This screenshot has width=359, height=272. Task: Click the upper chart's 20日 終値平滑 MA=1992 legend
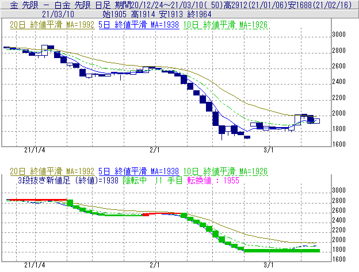pos(52,25)
